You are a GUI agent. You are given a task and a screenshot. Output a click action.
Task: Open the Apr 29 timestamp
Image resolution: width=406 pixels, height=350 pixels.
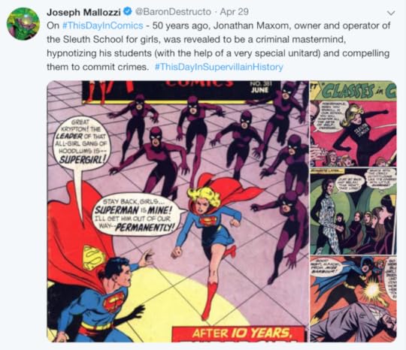[234, 11]
